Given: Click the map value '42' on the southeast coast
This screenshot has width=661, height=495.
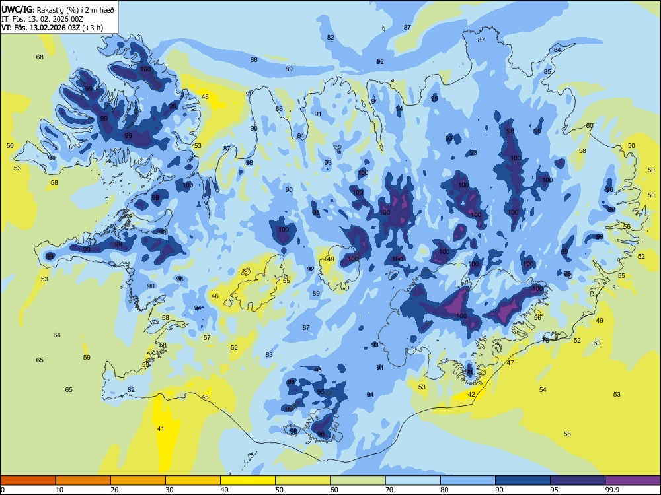Looking at the screenshot, I should pos(471,395).
